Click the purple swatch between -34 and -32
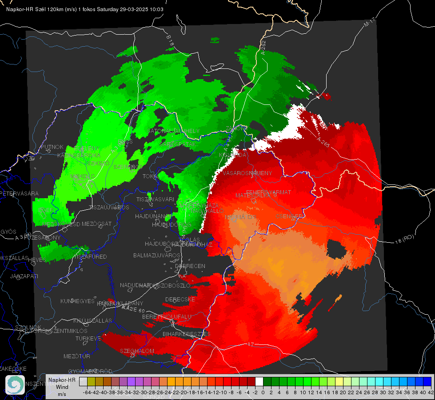Viewport: 435px width, 400px height. point(131,382)
